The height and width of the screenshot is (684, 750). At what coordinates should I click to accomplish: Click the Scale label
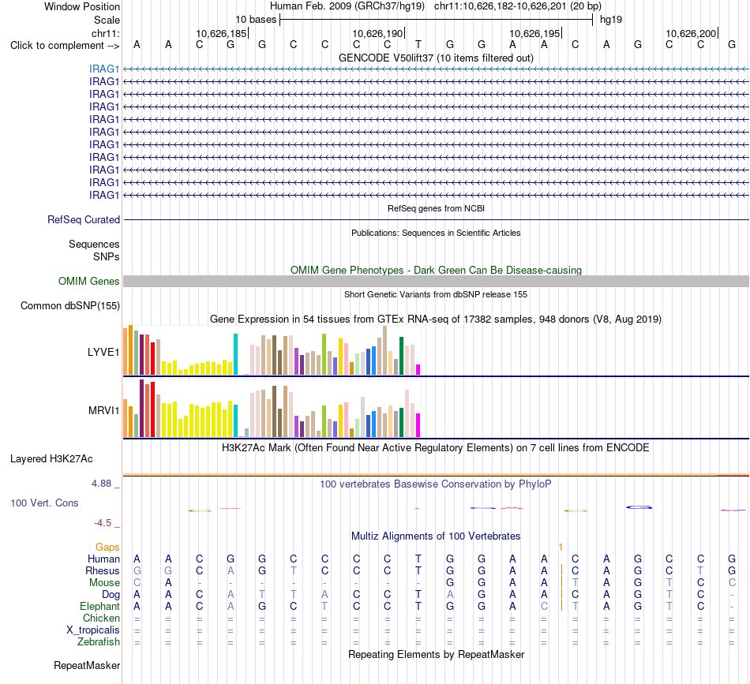(107, 20)
